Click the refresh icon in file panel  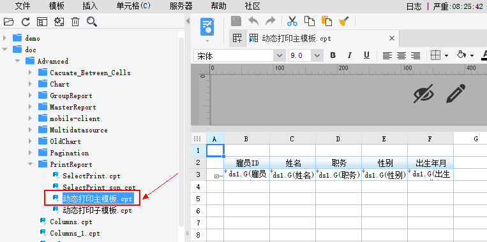point(26,22)
